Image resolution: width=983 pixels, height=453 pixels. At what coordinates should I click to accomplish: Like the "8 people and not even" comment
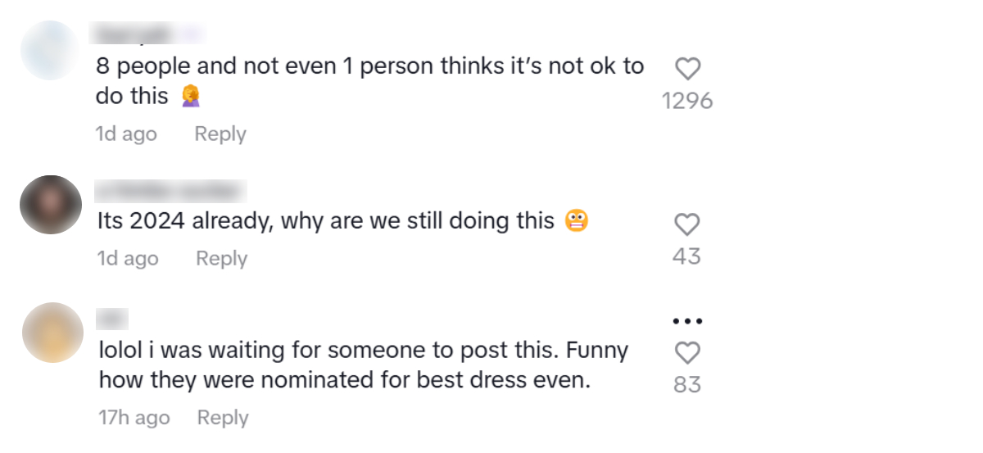coord(687,69)
